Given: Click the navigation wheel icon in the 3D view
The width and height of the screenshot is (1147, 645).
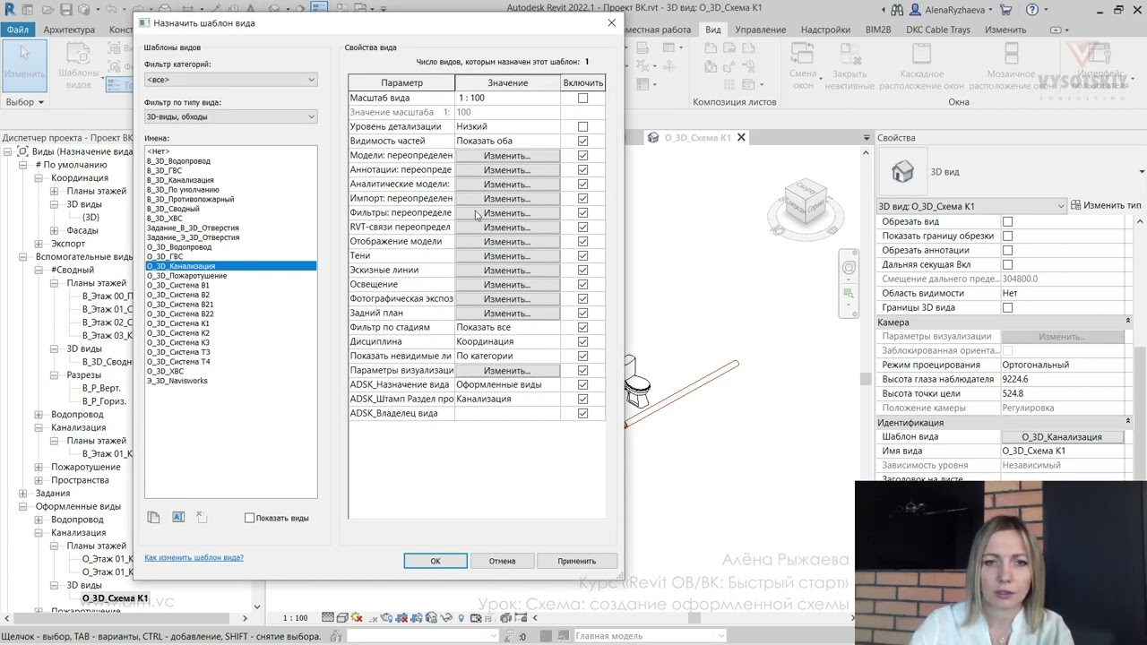Looking at the screenshot, I should click(849, 267).
